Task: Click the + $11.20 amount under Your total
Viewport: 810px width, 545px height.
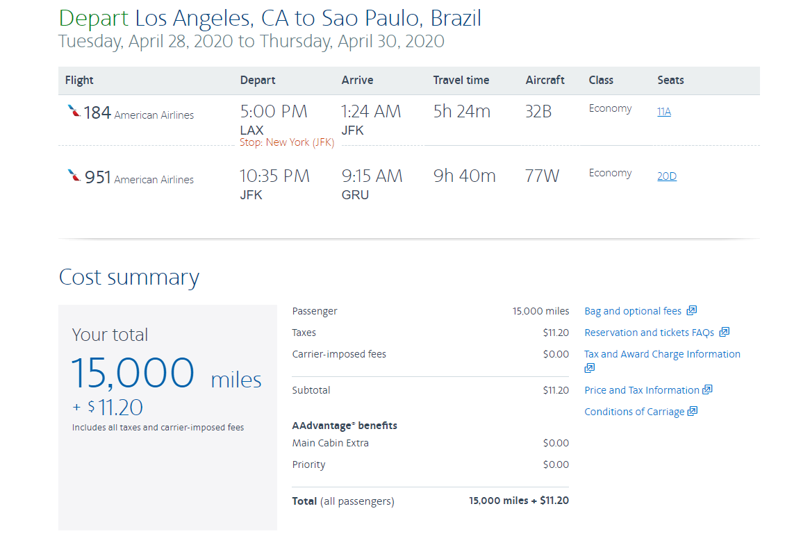Action: pyautogui.click(x=108, y=408)
